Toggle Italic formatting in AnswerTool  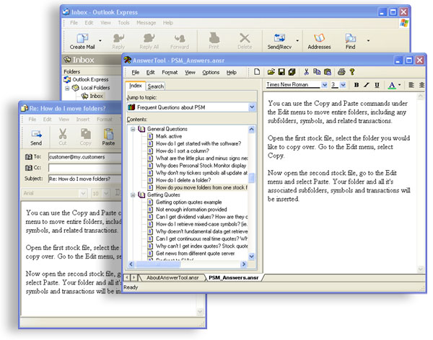pos(367,85)
